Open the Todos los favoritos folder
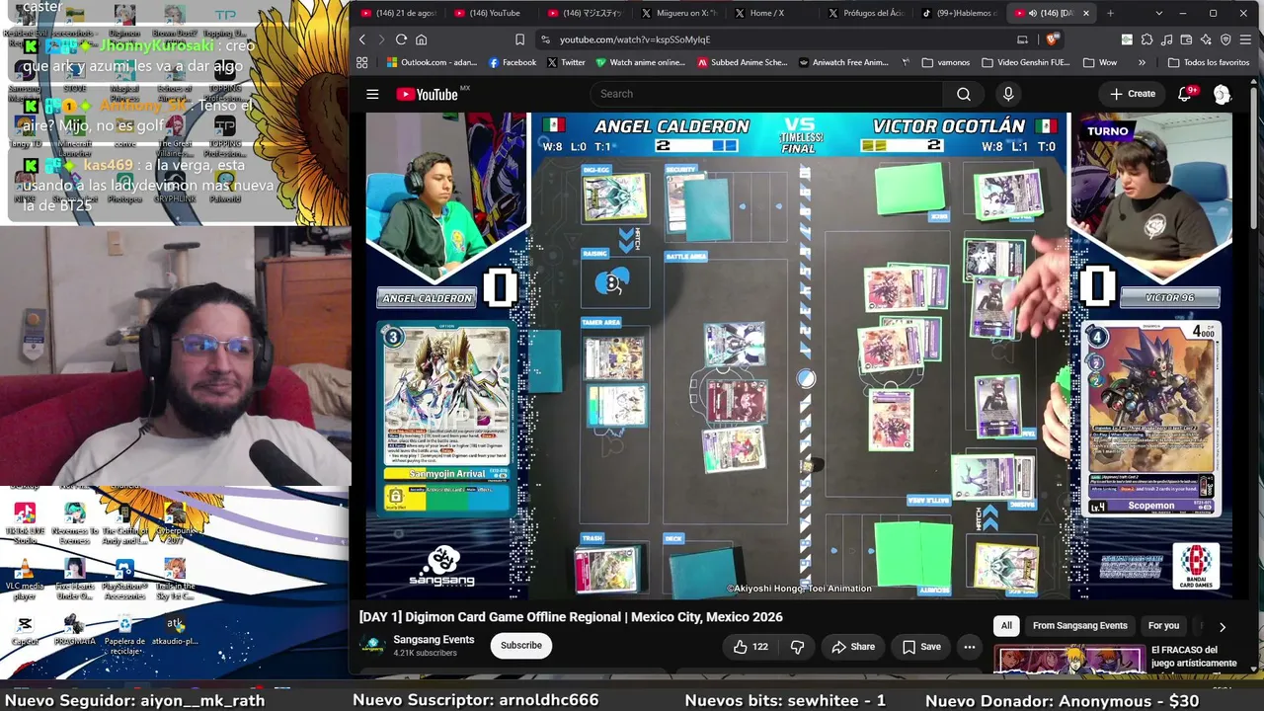The height and width of the screenshot is (711, 1264). tap(1209, 62)
